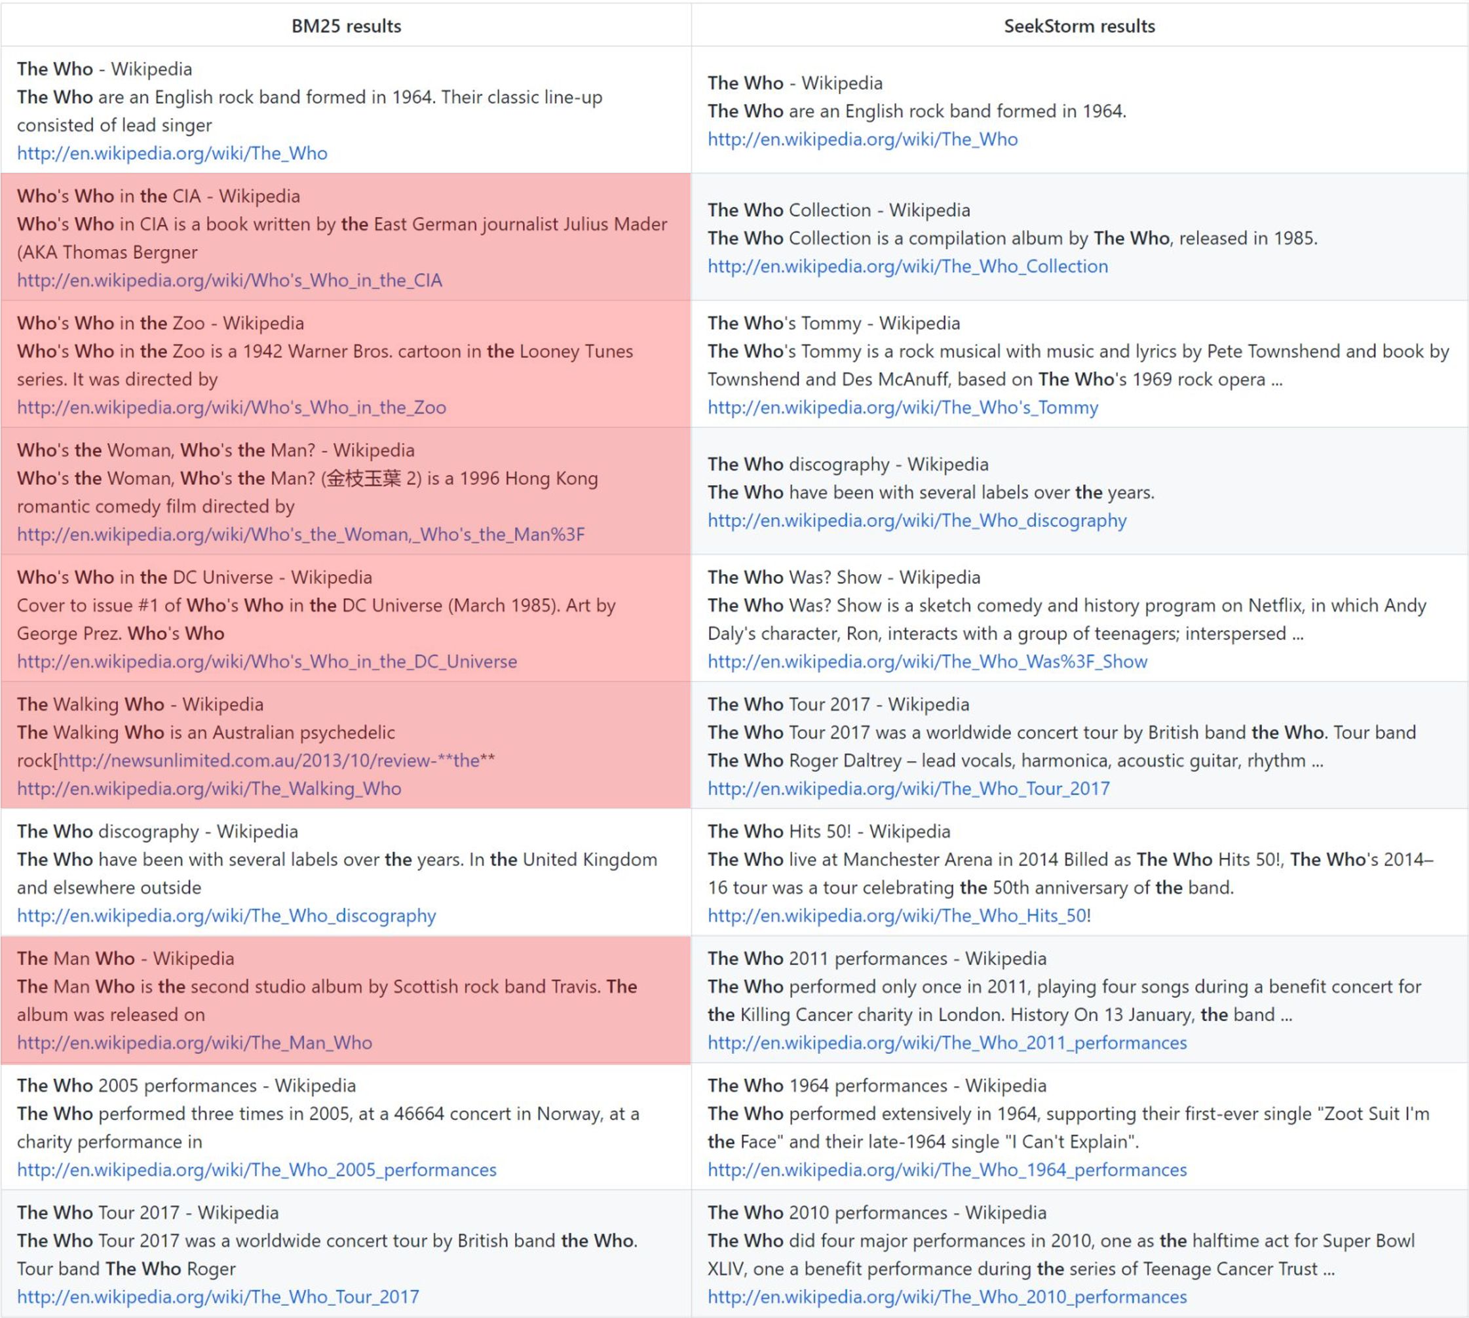The height and width of the screenshot is (1318, 1469).
Task: Open The_Who_1964_performances link
Action: (947, 1171)
